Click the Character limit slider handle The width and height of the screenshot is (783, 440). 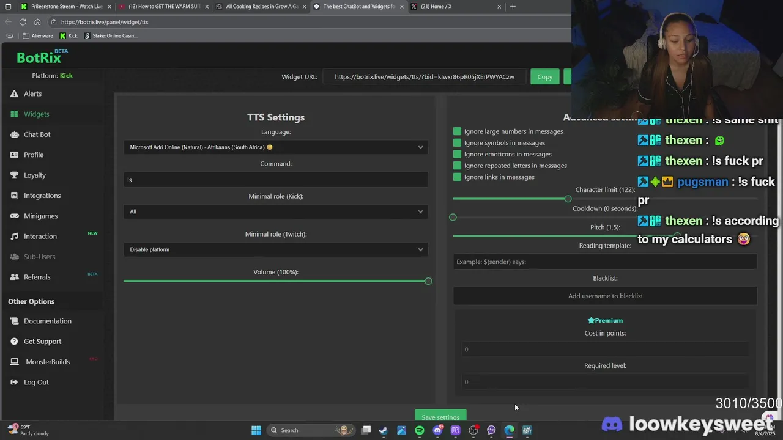568,199
